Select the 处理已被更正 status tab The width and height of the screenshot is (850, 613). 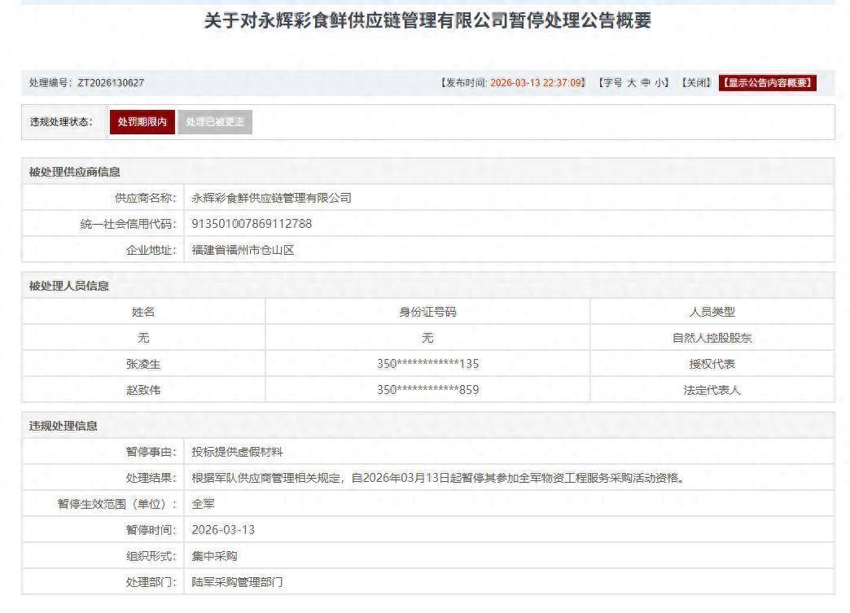pyautogui.click(x=215, y=122)
